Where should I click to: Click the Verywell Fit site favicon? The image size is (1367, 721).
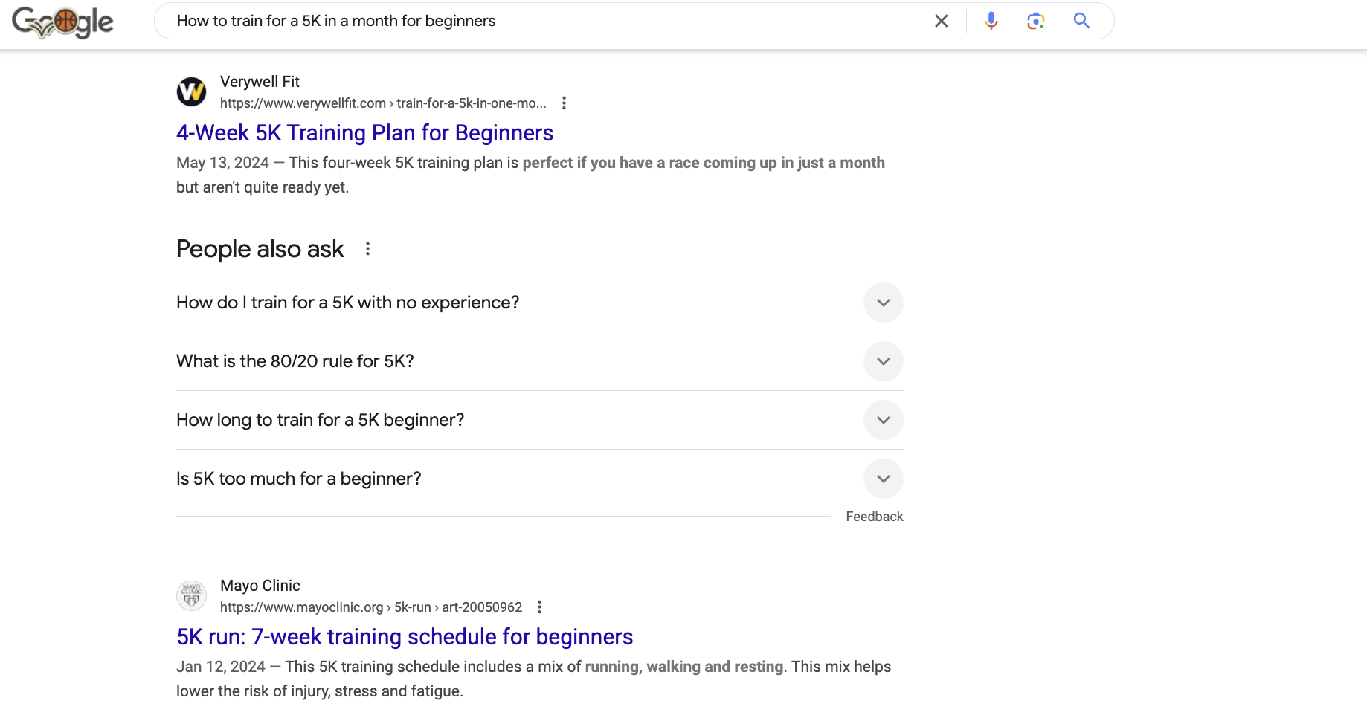(191, 91)
